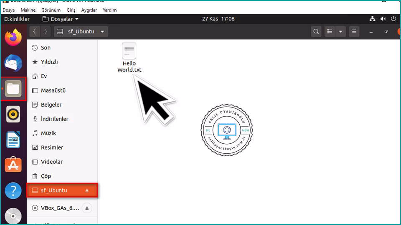Open the Dosyalar app menu

(x=61, y=19)
